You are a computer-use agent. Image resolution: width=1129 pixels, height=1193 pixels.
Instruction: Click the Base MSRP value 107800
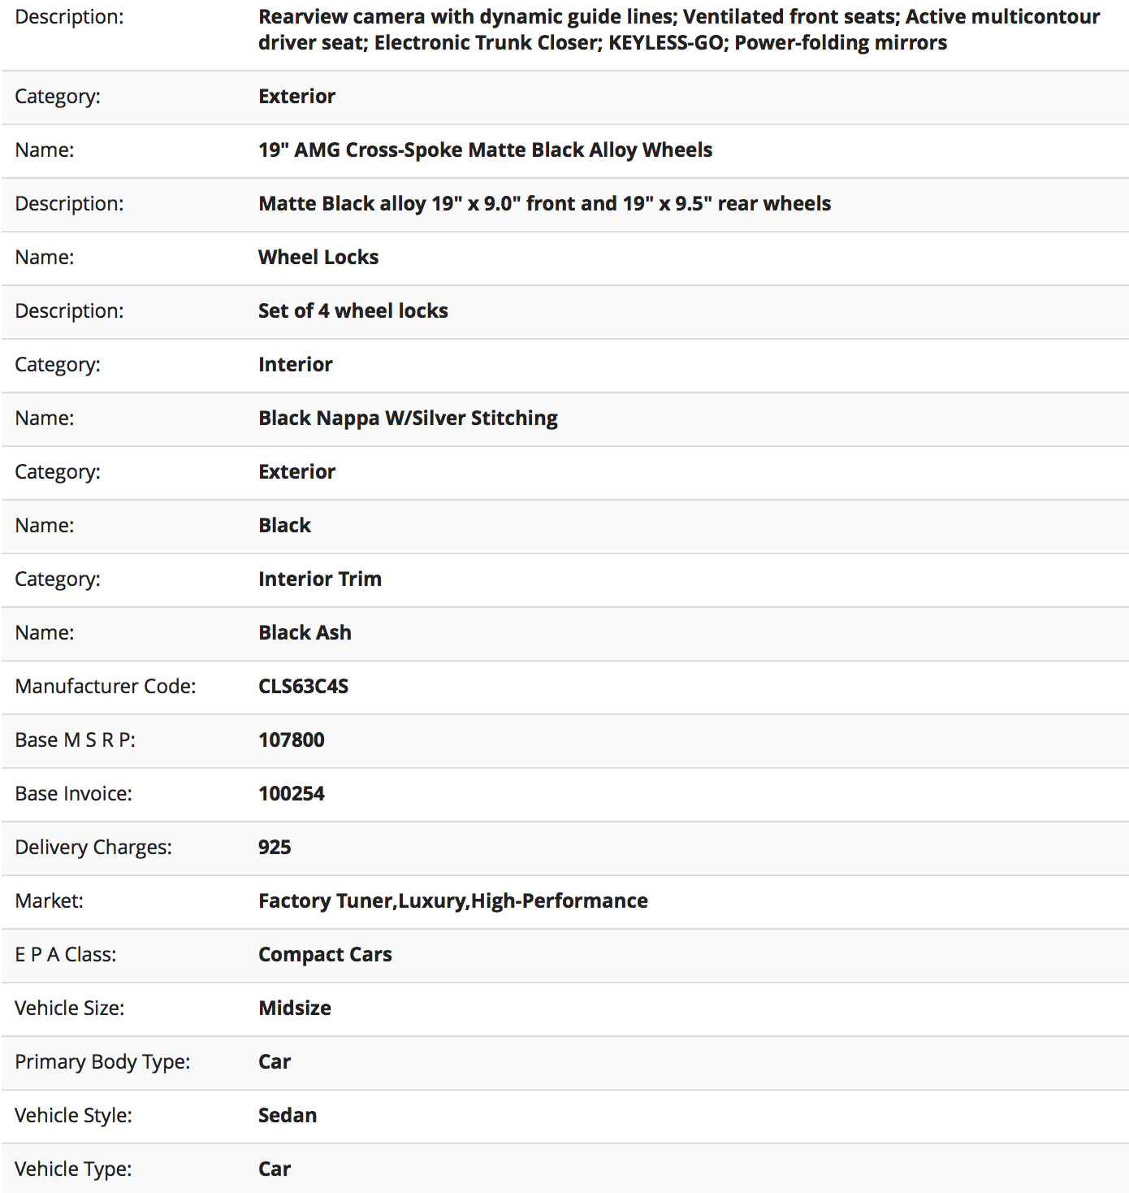(291, 740)
